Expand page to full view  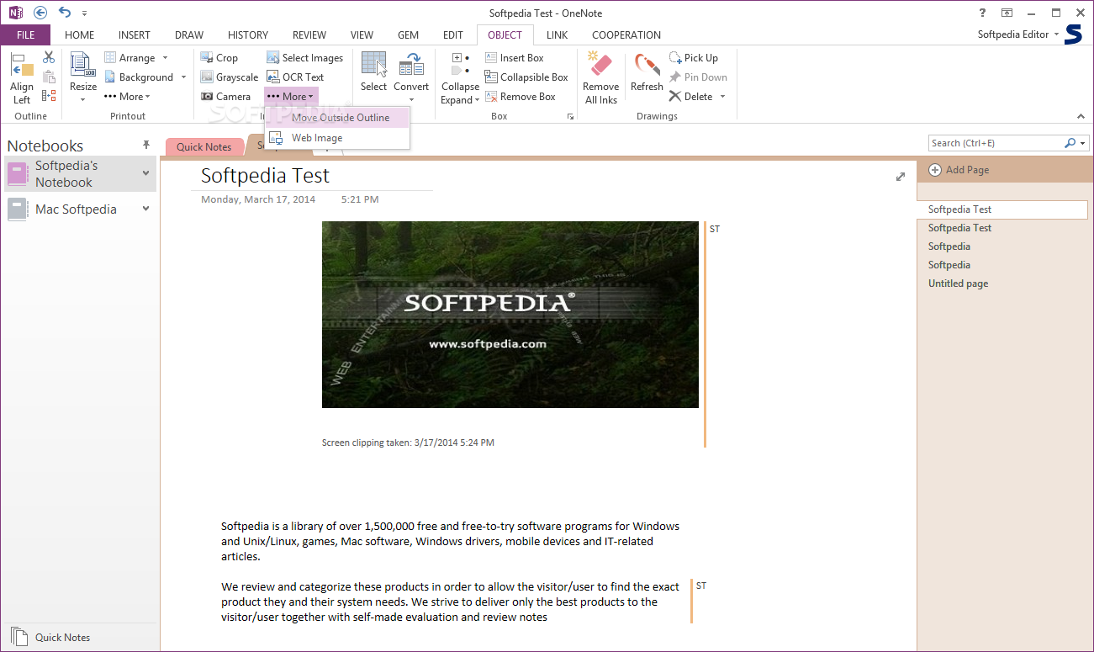point(901,177)
